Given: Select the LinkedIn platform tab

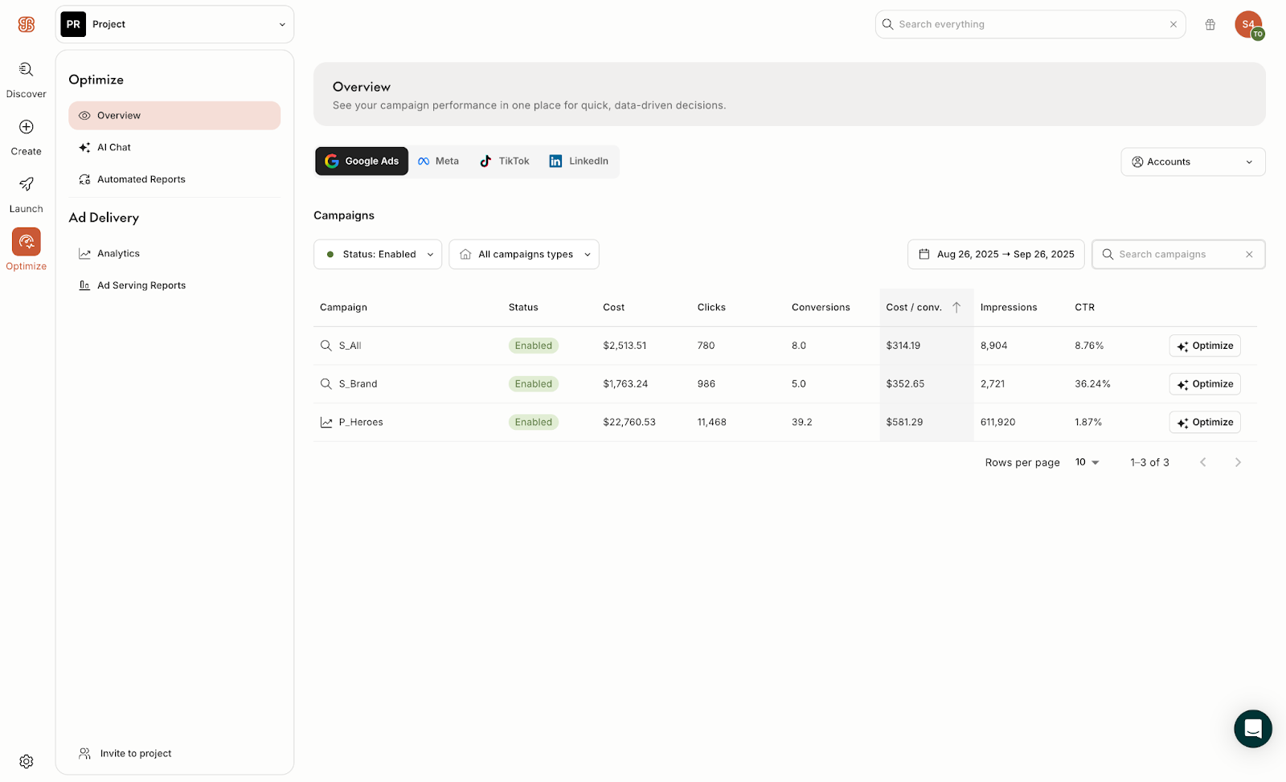Looking at the screenshot, I should tap(579, 161).
